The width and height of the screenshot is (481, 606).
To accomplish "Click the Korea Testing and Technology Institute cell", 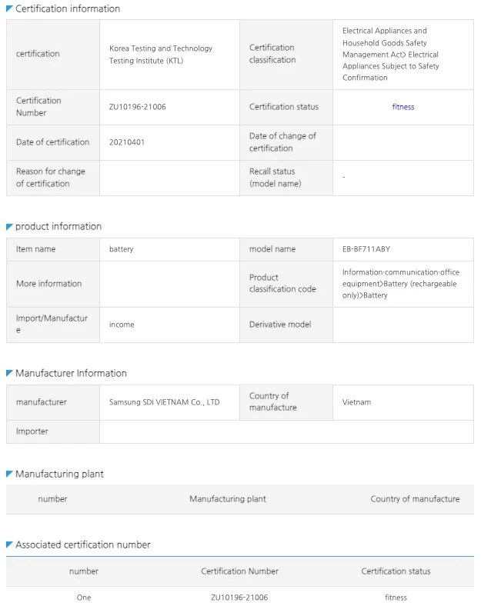I will [x=160, y=54].
